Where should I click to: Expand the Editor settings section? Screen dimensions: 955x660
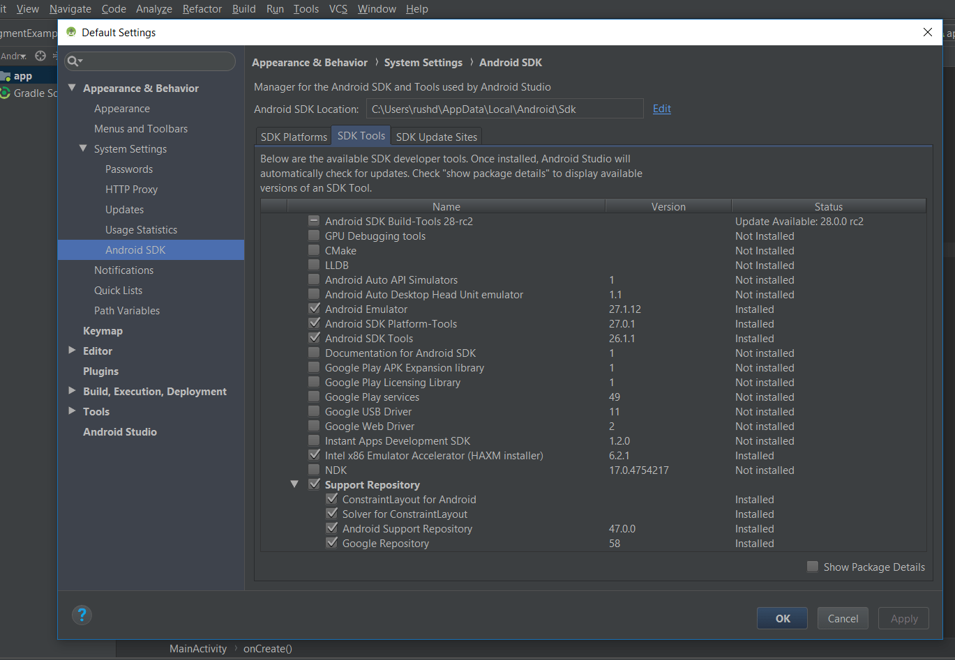(x=72, y=351)
